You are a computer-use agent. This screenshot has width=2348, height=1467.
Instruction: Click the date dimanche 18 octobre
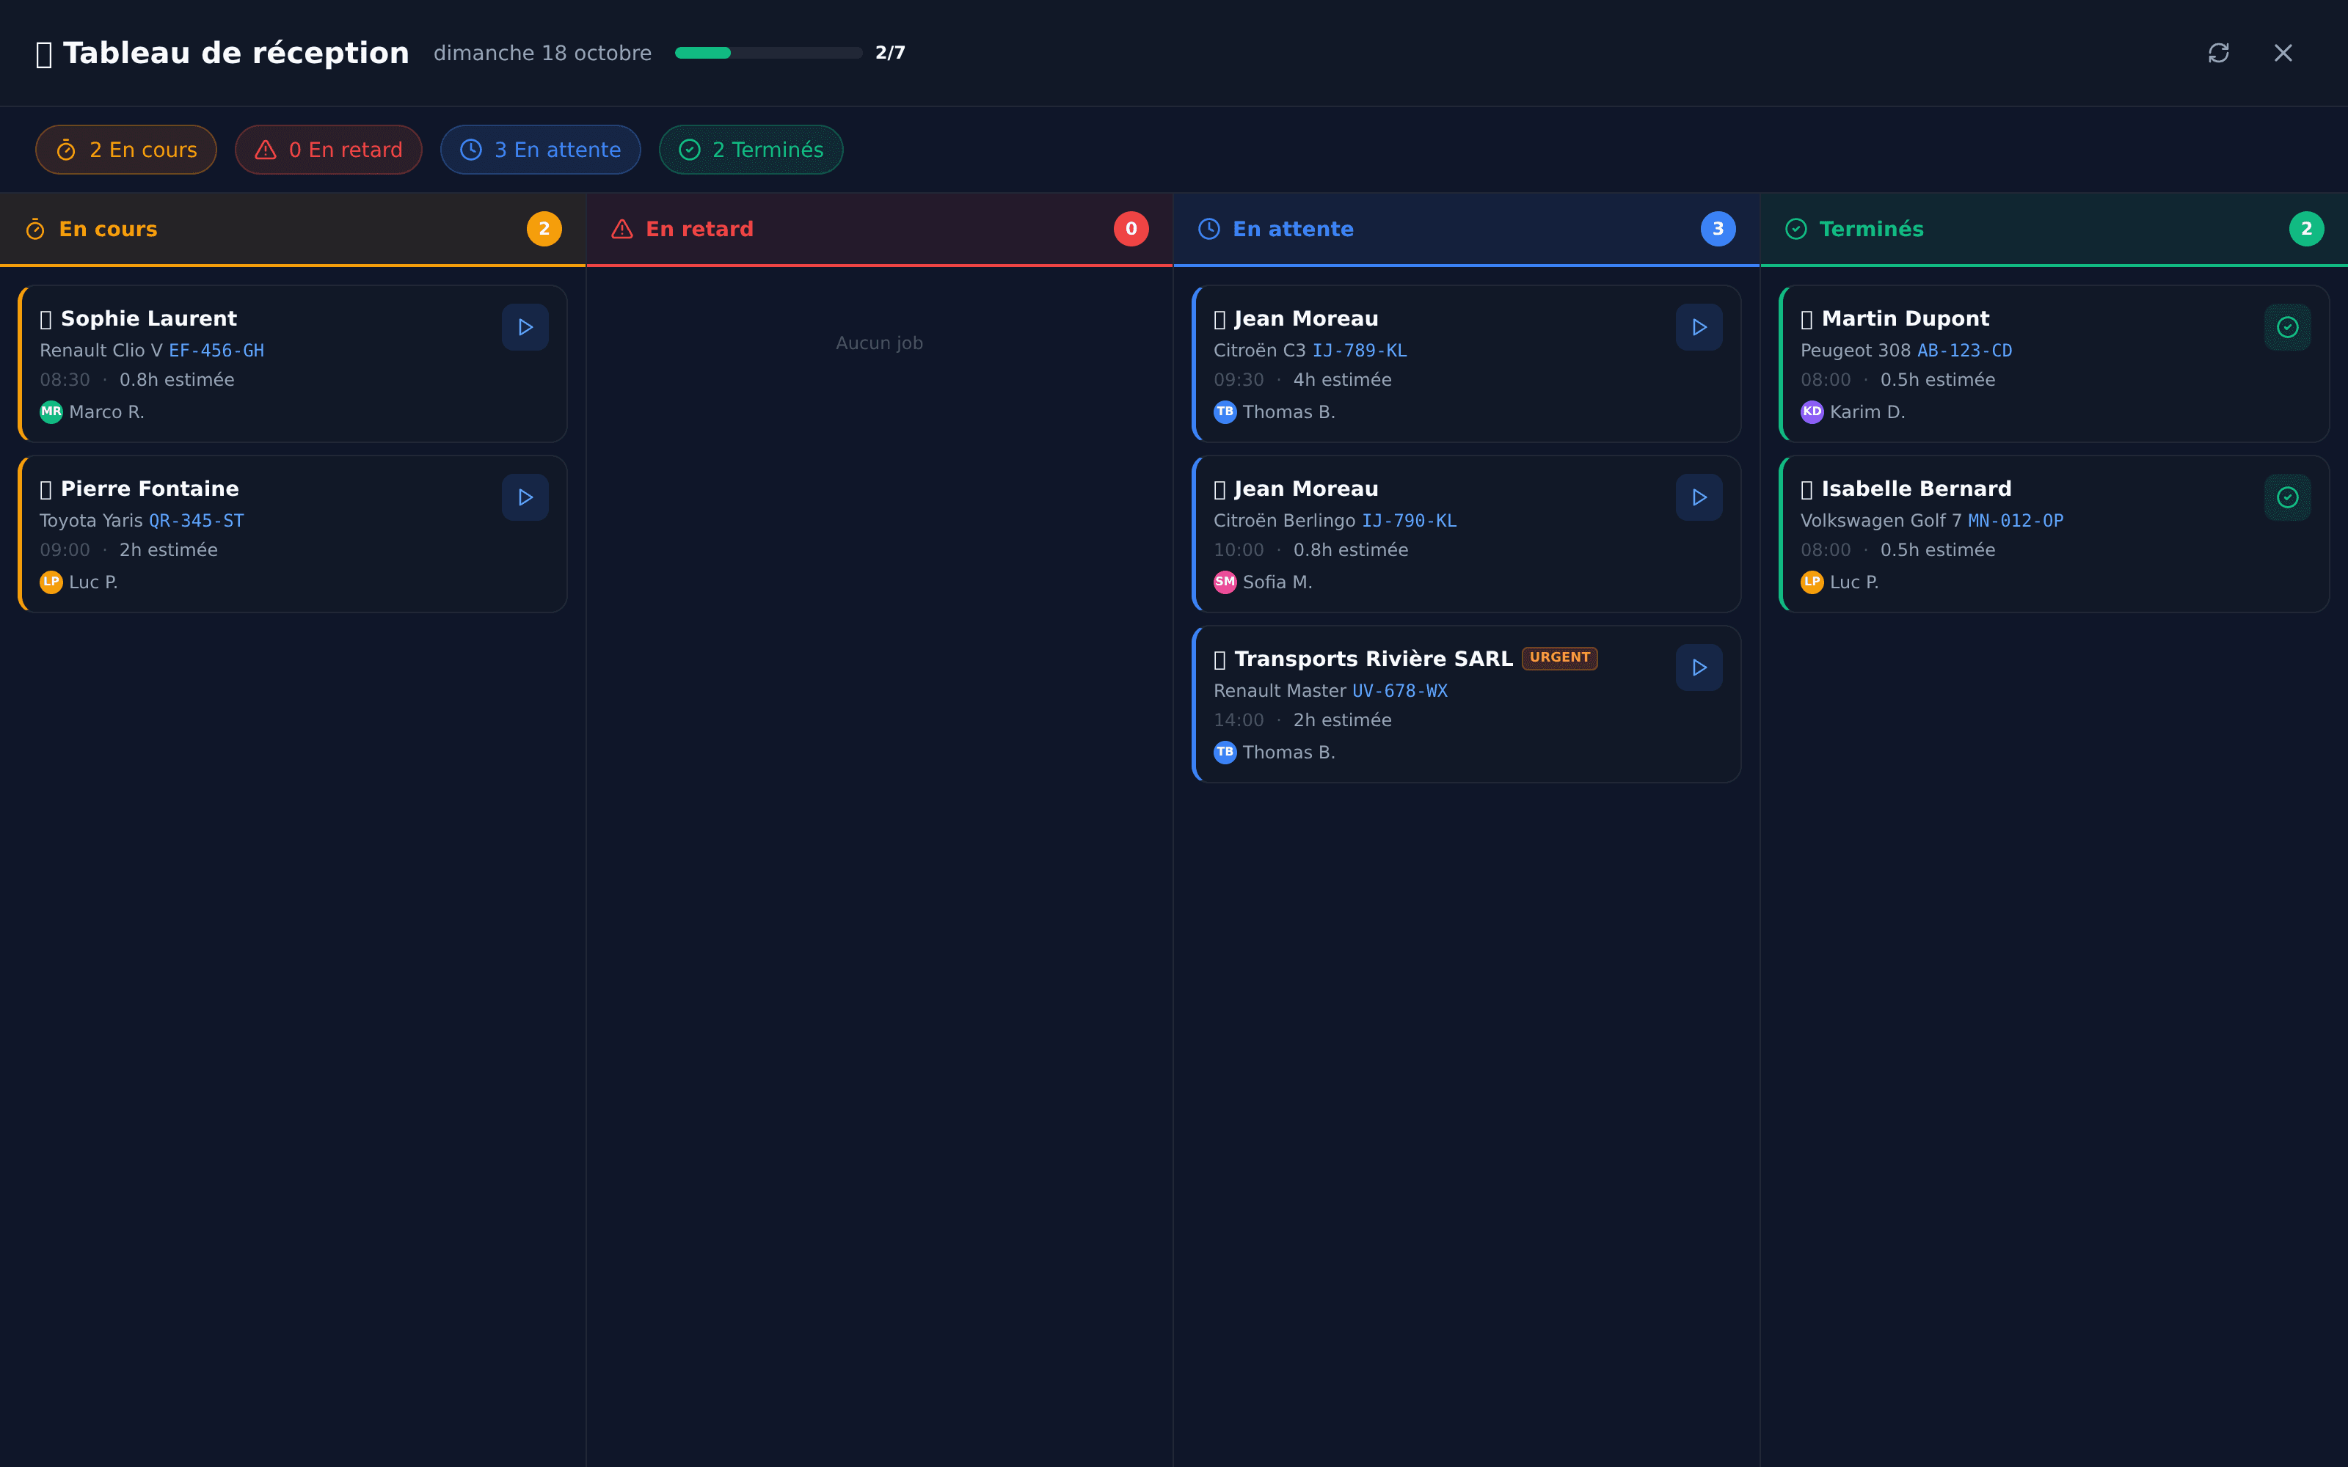pyautogui.click(x=542, y=54)
